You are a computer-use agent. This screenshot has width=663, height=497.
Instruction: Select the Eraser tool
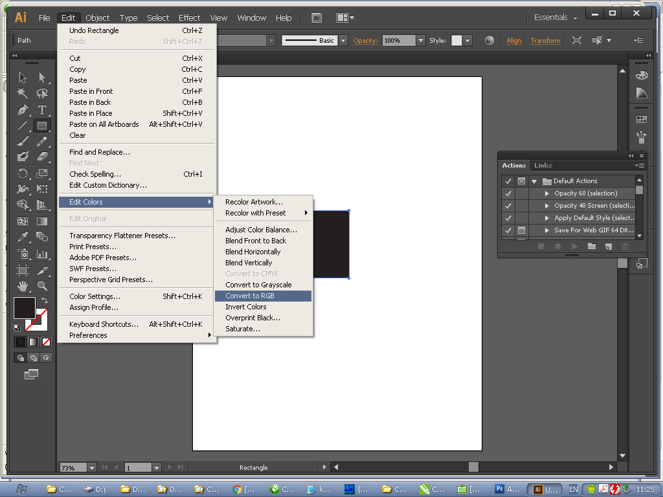point(42,157)
